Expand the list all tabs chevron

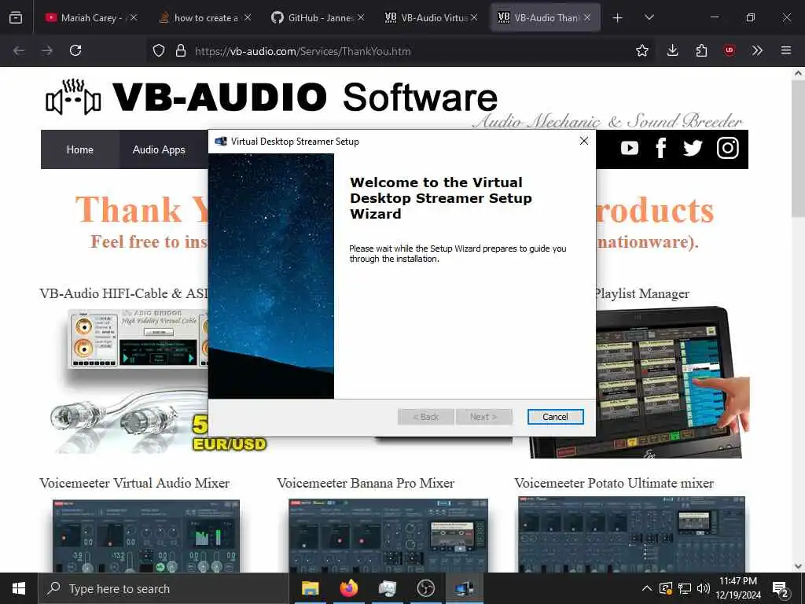click(x=649, y=17)
